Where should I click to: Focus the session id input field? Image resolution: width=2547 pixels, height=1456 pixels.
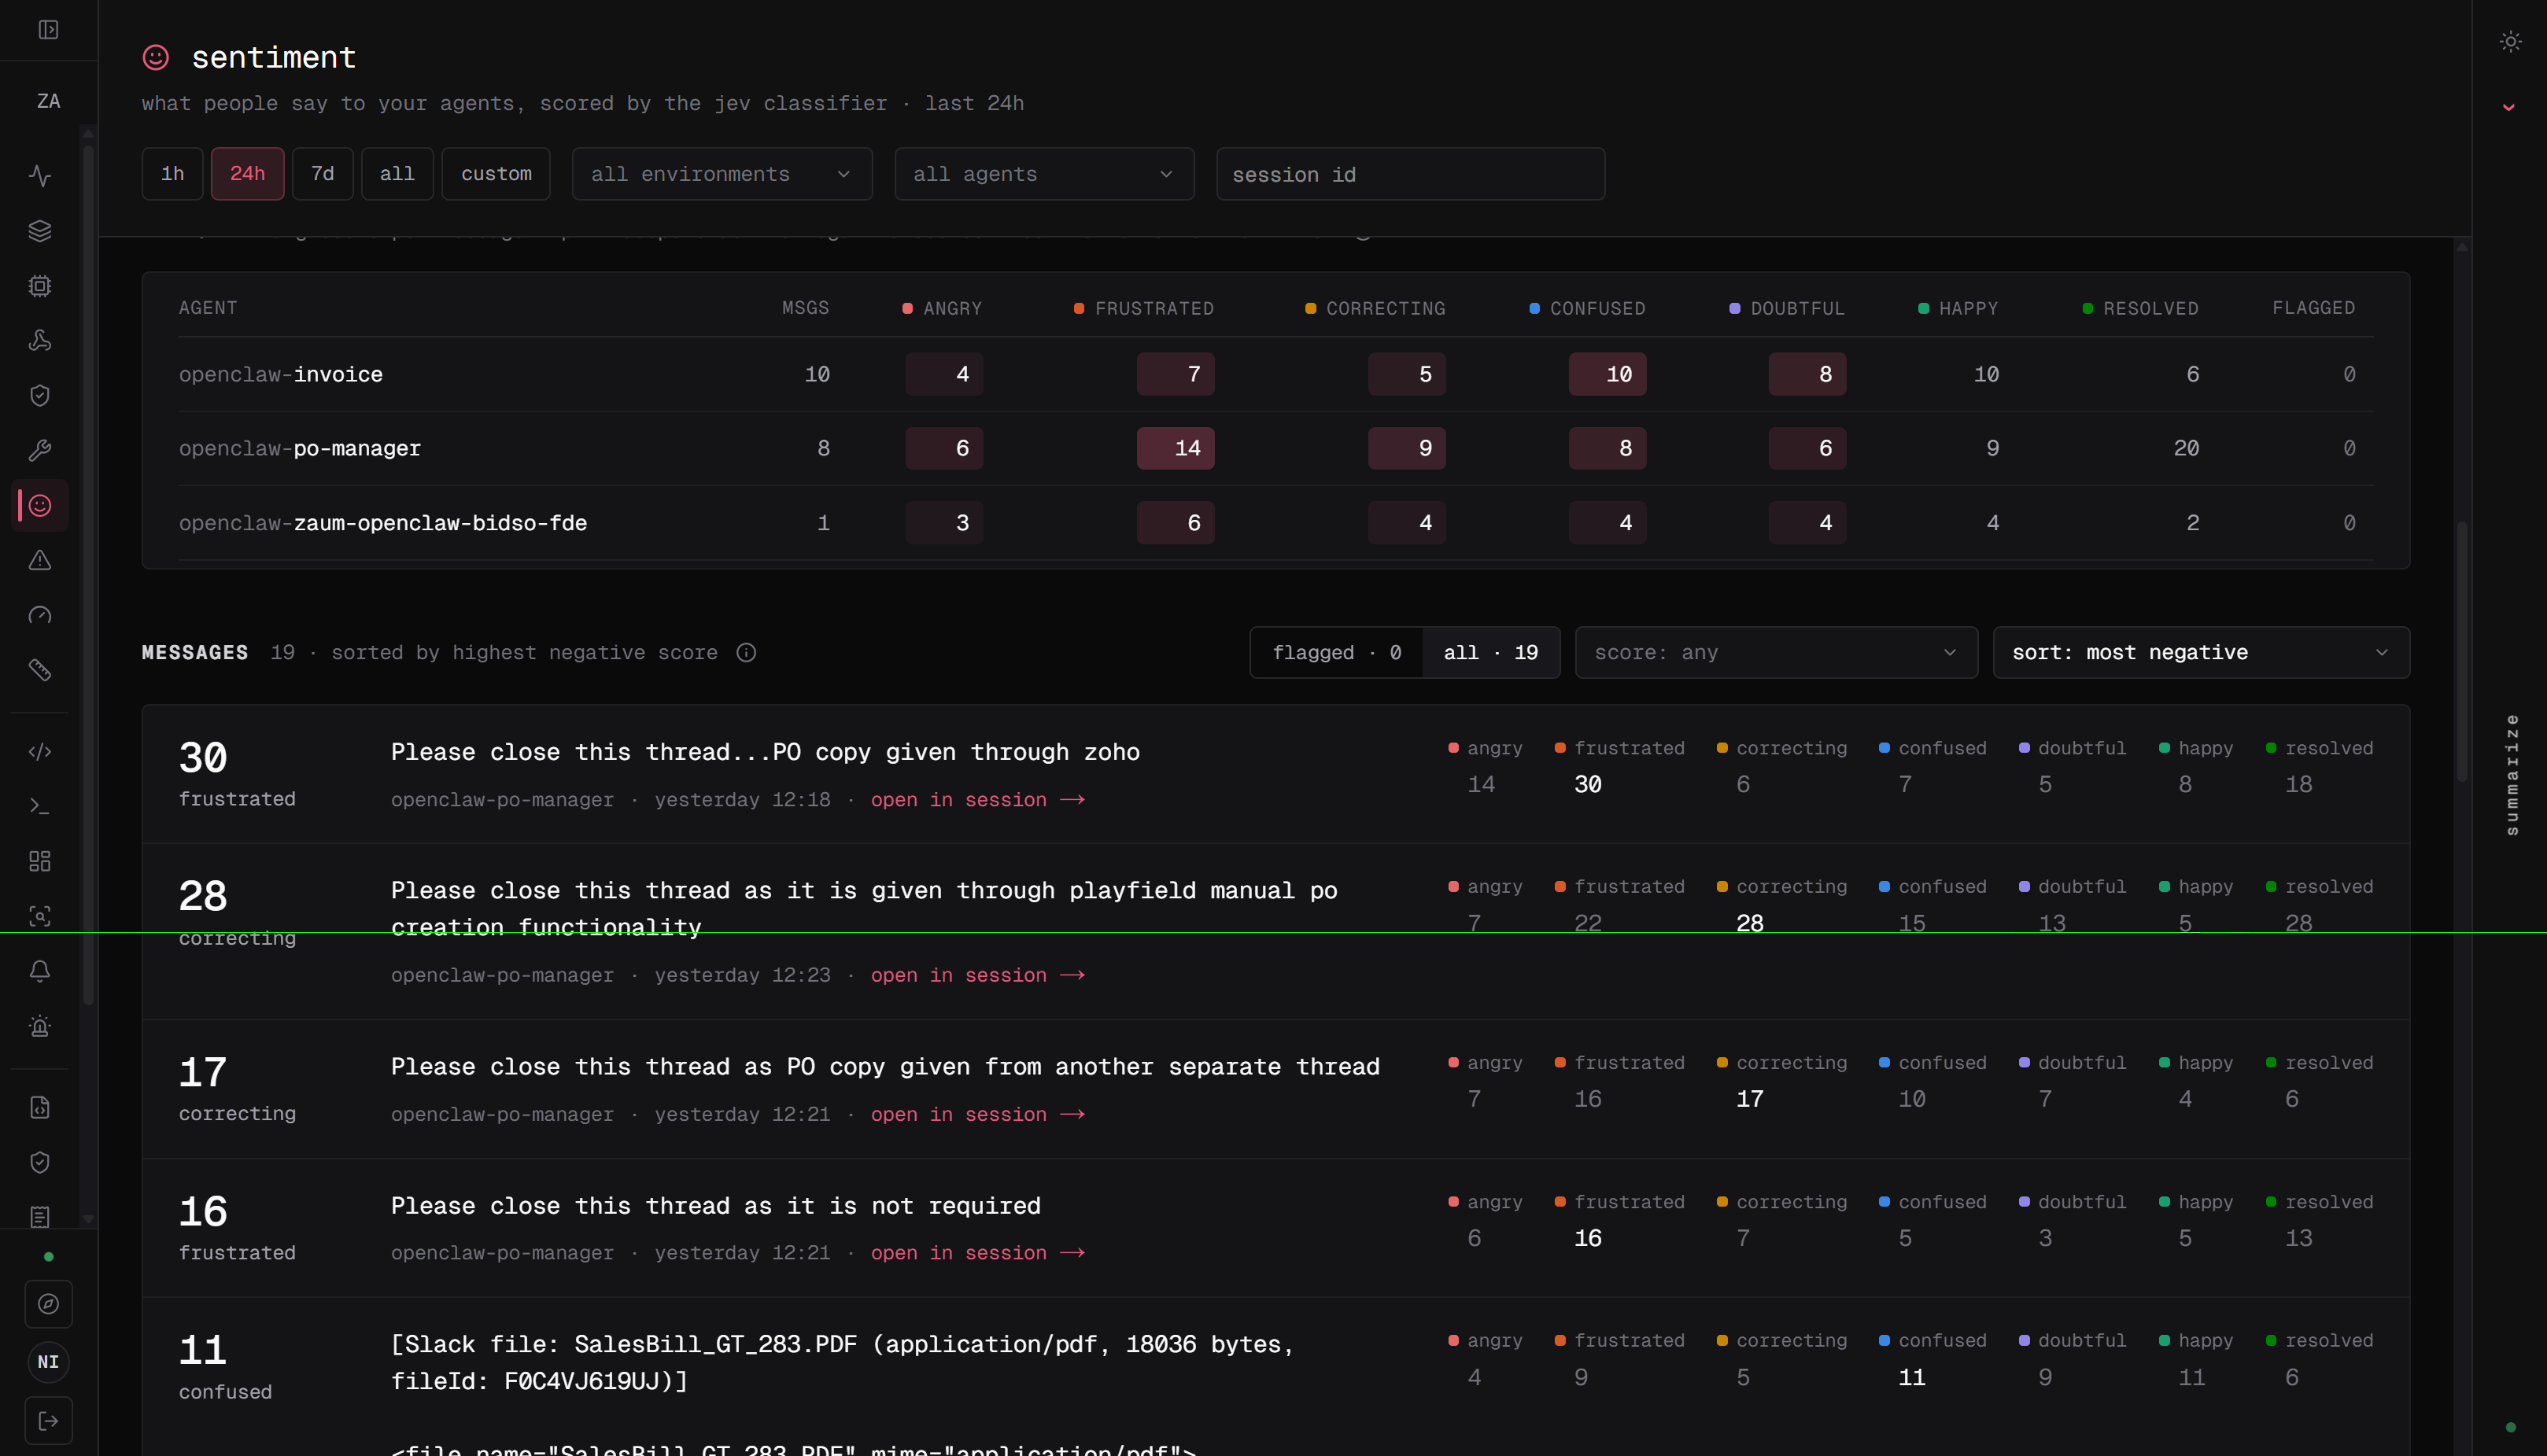coord(1410,174)
